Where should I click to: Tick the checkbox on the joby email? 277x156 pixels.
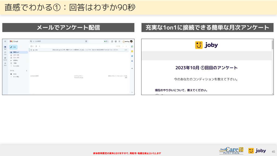[x=31, y=50]
